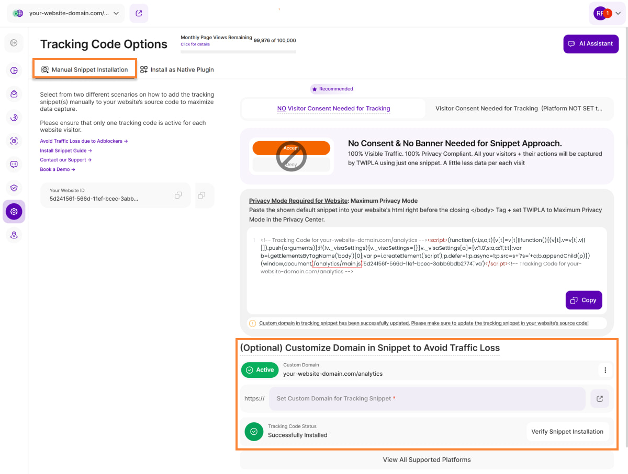Image resolution: width=628 pixels, height=474 pixels.
Task: Open the map pin icon in sidebar
Action: click(x=14, y=235)
